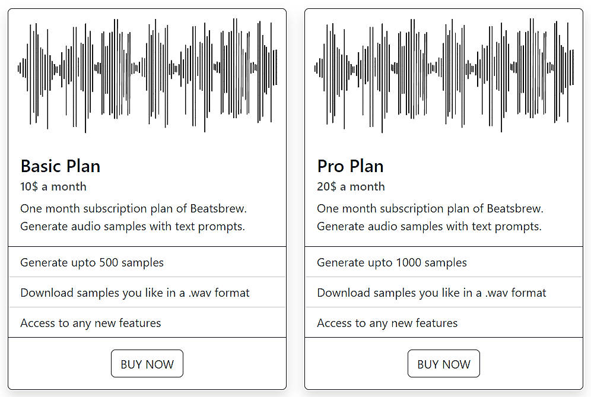The image size is (591, 397).
Task: Select the 20$ a month price label
Action: tap(350, 186)
